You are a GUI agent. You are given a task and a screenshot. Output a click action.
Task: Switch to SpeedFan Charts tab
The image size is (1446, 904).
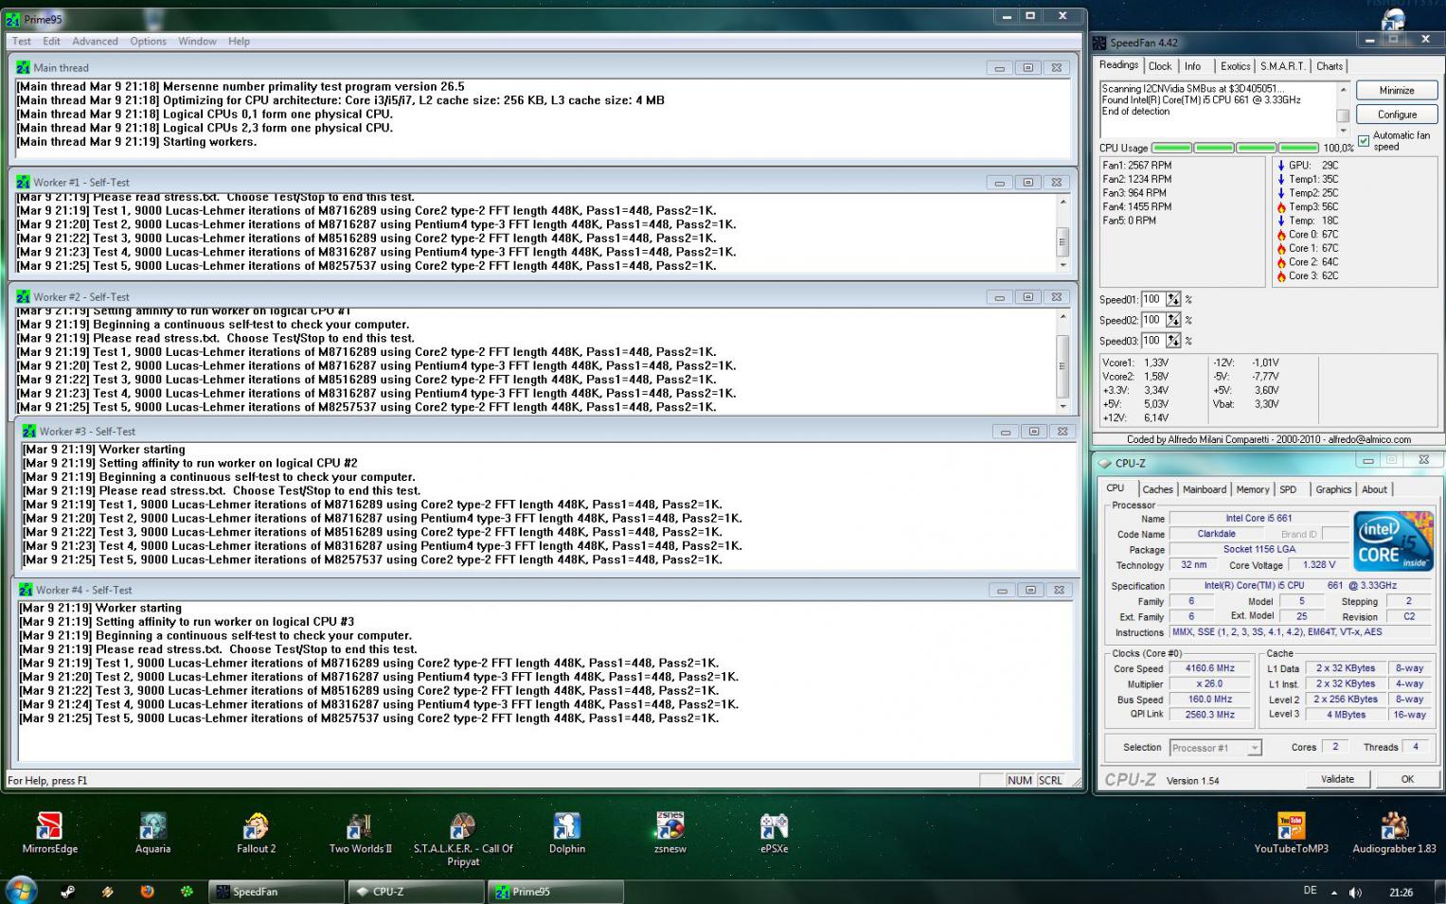(1330, 66)
